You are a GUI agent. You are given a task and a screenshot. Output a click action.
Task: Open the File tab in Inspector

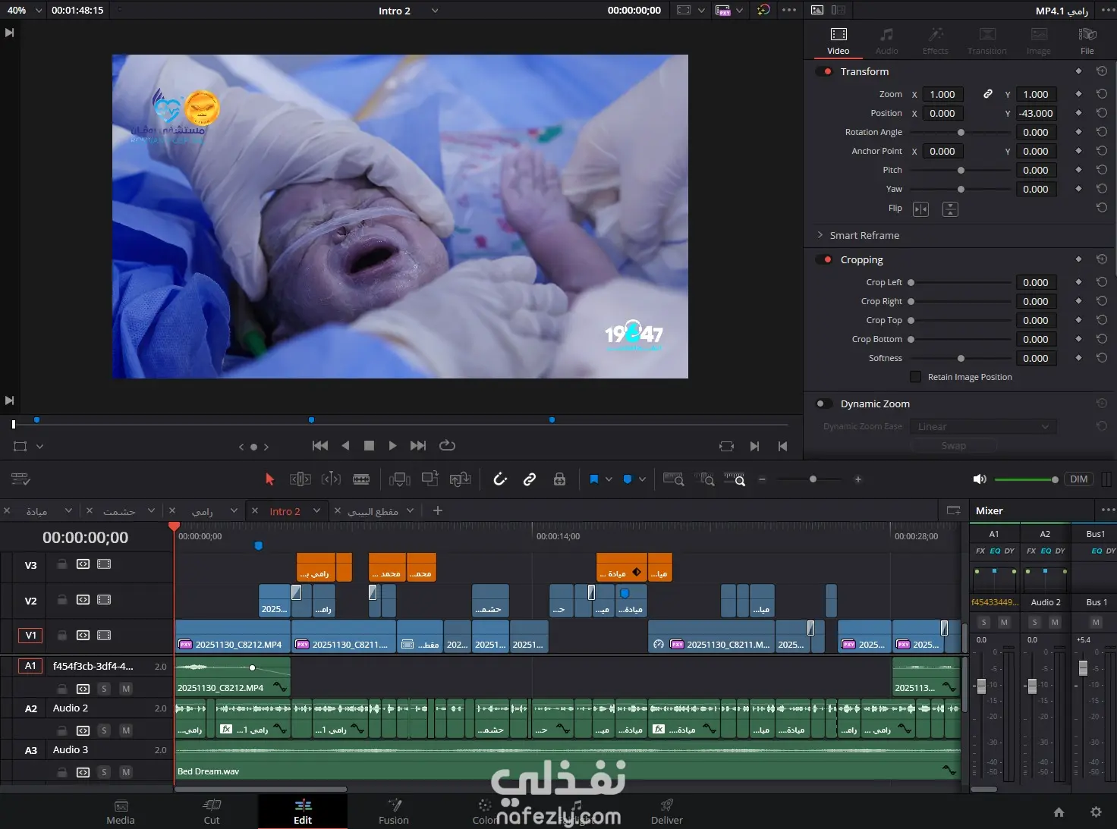(1087, 41)
